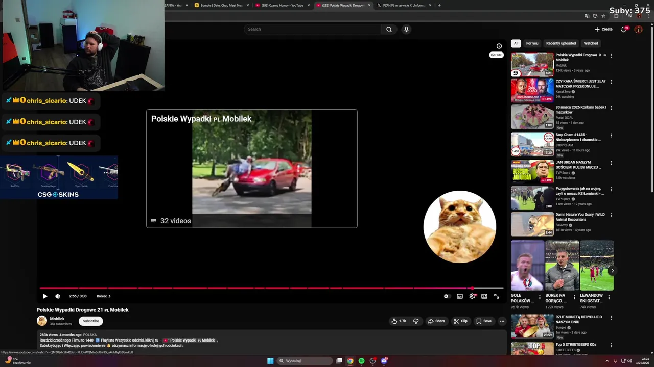Open the Clip button

(460, 321)
